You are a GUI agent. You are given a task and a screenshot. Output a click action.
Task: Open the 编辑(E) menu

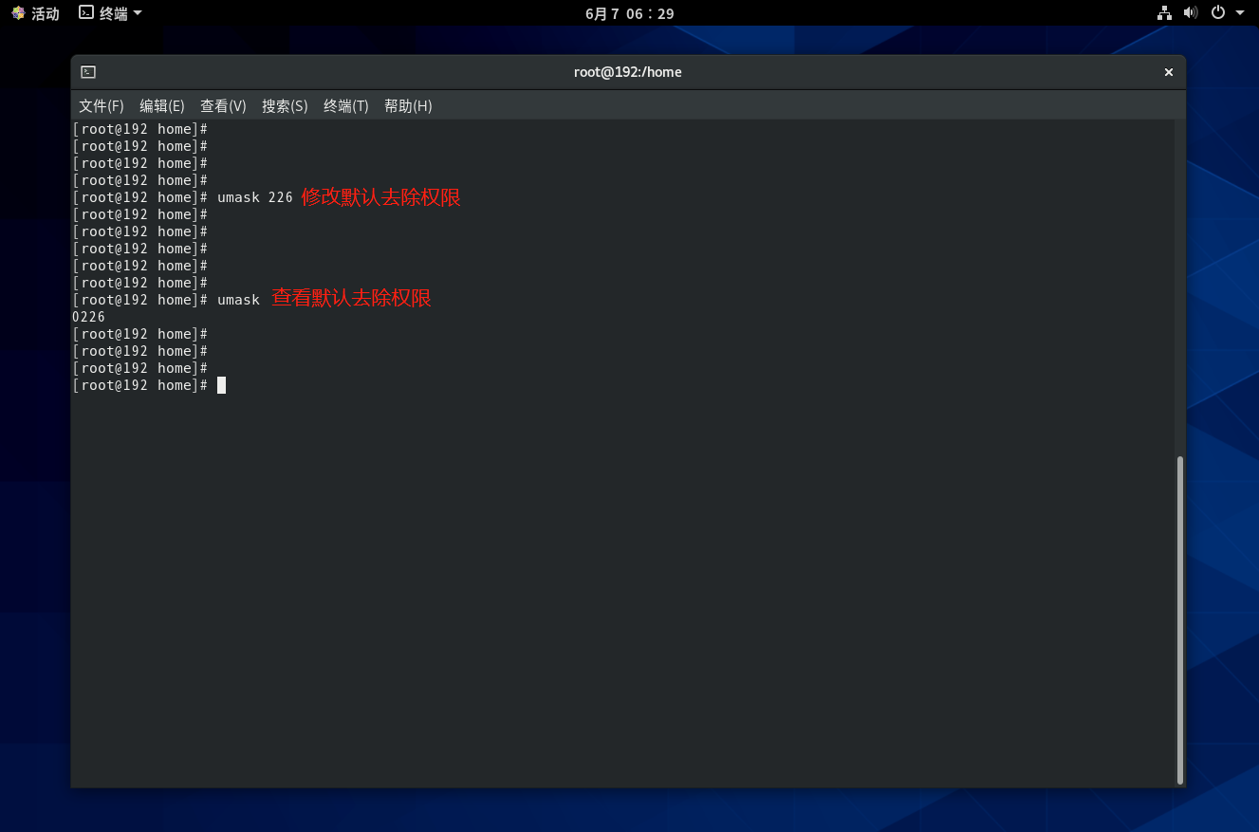[162, 106]
